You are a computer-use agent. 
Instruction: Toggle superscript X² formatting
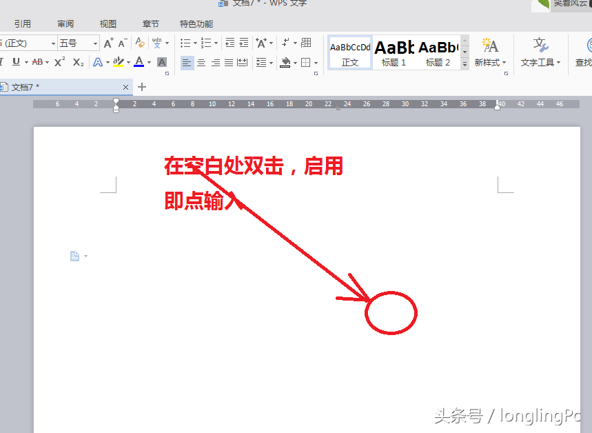60,61
